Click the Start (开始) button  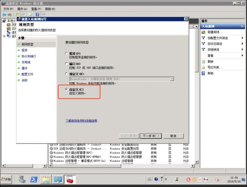[x=6, y=179]
